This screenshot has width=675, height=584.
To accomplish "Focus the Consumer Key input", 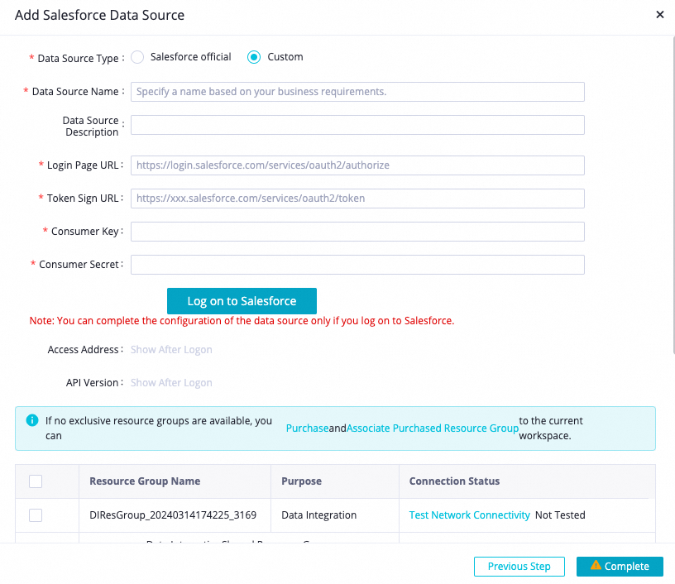I will pos(357,232).
